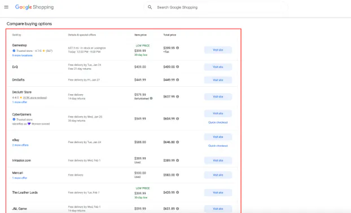Visit site for DmSofts
351x213 pixels.
coord(218,80)
